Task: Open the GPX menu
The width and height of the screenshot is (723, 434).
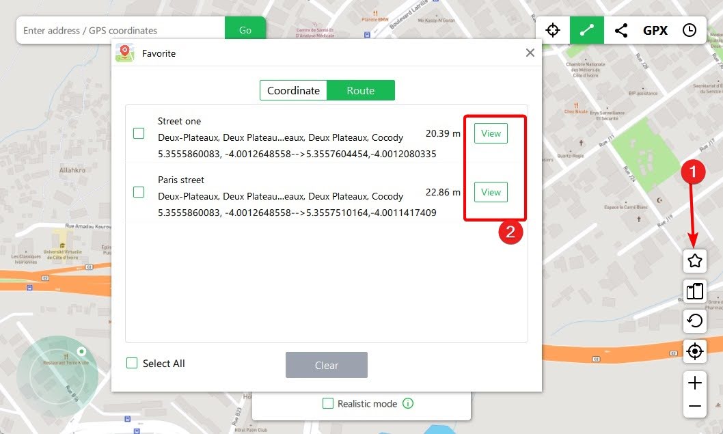Action: point(655,30)
